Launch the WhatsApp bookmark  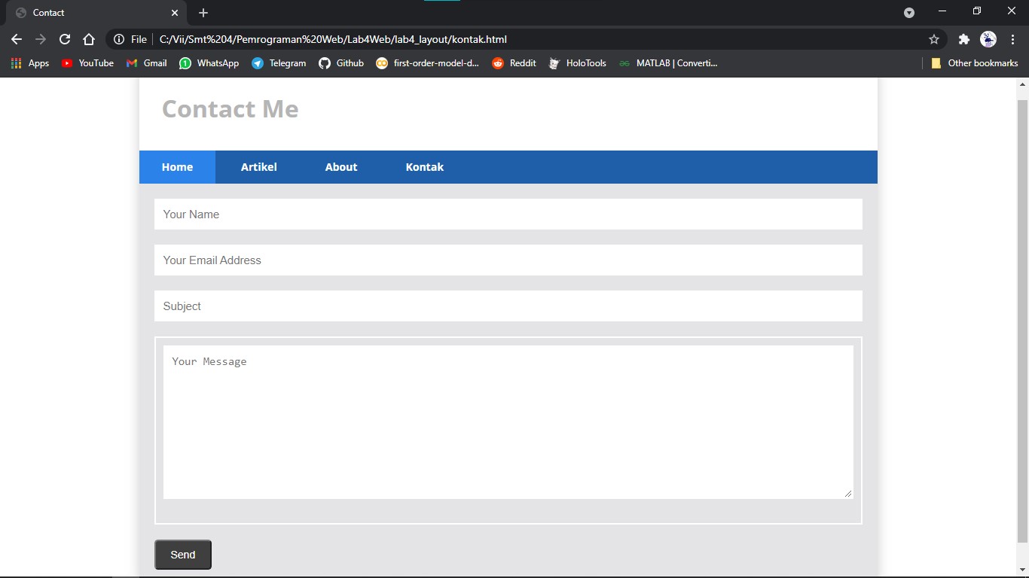(x=209, y=63)
